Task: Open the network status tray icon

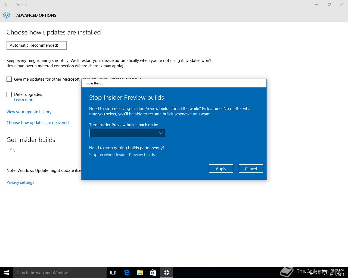Action: 311,273
